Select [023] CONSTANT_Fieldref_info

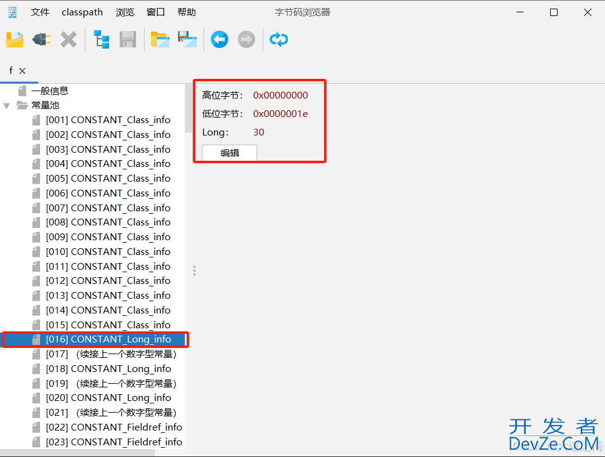pos(114,442)
